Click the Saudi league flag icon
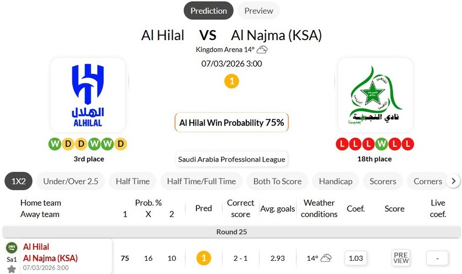 click(x=12, y=248)
